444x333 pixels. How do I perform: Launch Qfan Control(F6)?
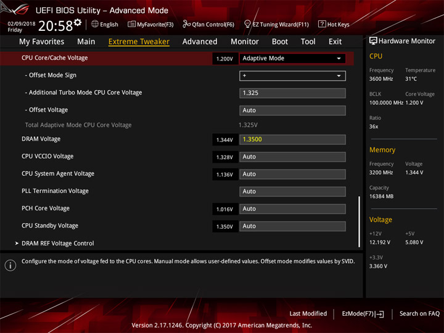point(208,24)
